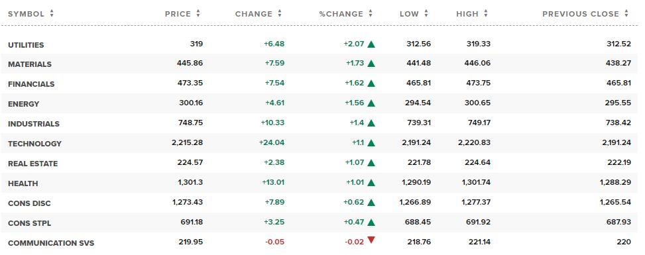Click the %CHANGE sort arrows icon
This screenshot has width=645, height=255.
371,13
